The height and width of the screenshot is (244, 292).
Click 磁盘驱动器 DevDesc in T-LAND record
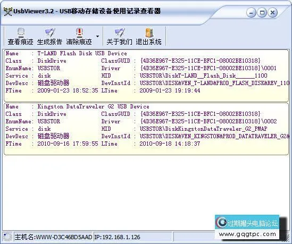(x=53, y=83)
